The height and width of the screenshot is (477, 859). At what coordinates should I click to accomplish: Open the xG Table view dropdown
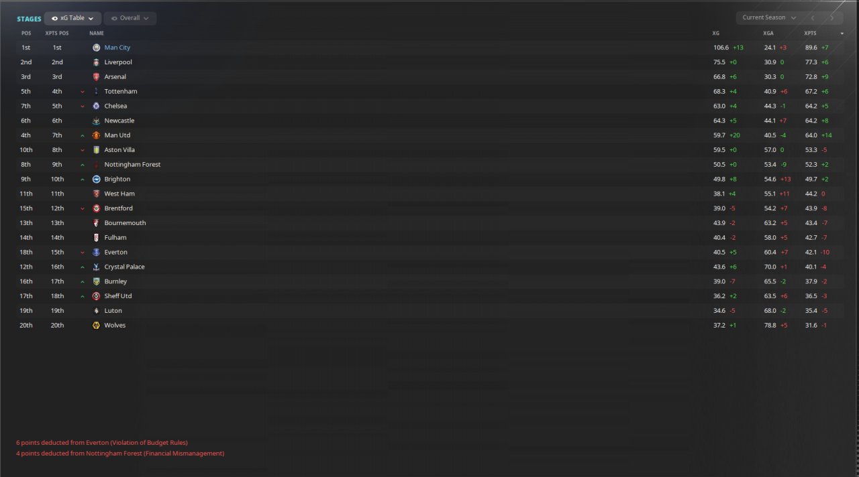[x=73, y=18]
